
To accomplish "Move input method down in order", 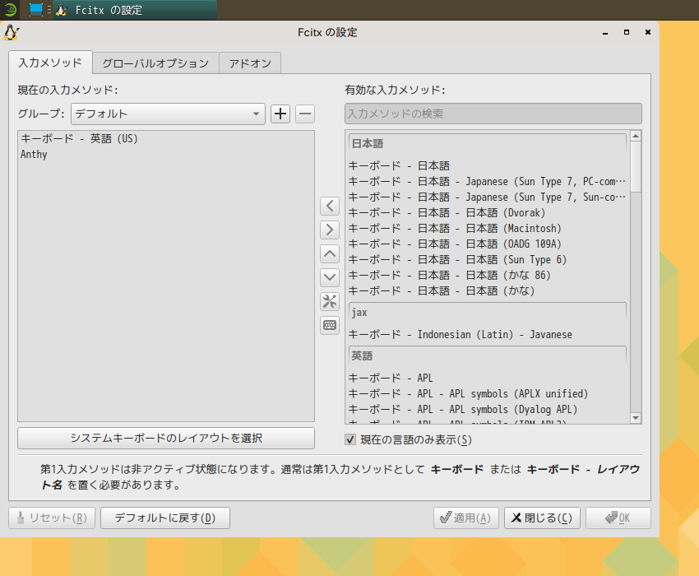I will pos(330,277).
